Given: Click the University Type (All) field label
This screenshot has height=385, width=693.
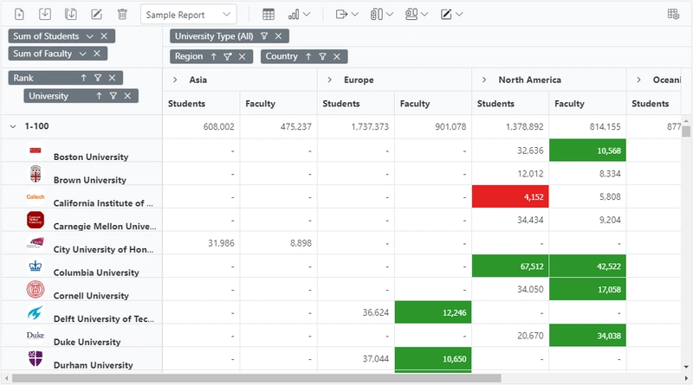Looking at the screenshot, I should (214, 36).
